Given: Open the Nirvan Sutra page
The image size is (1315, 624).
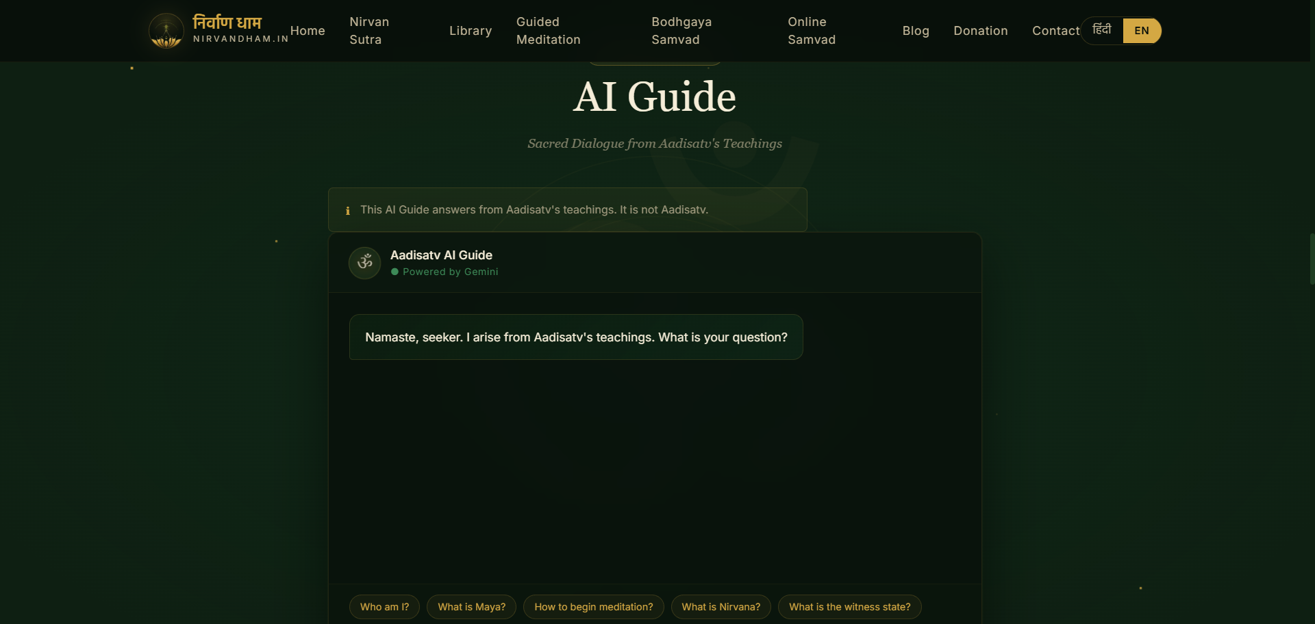Looking at the screenshot, I should 369,31.
